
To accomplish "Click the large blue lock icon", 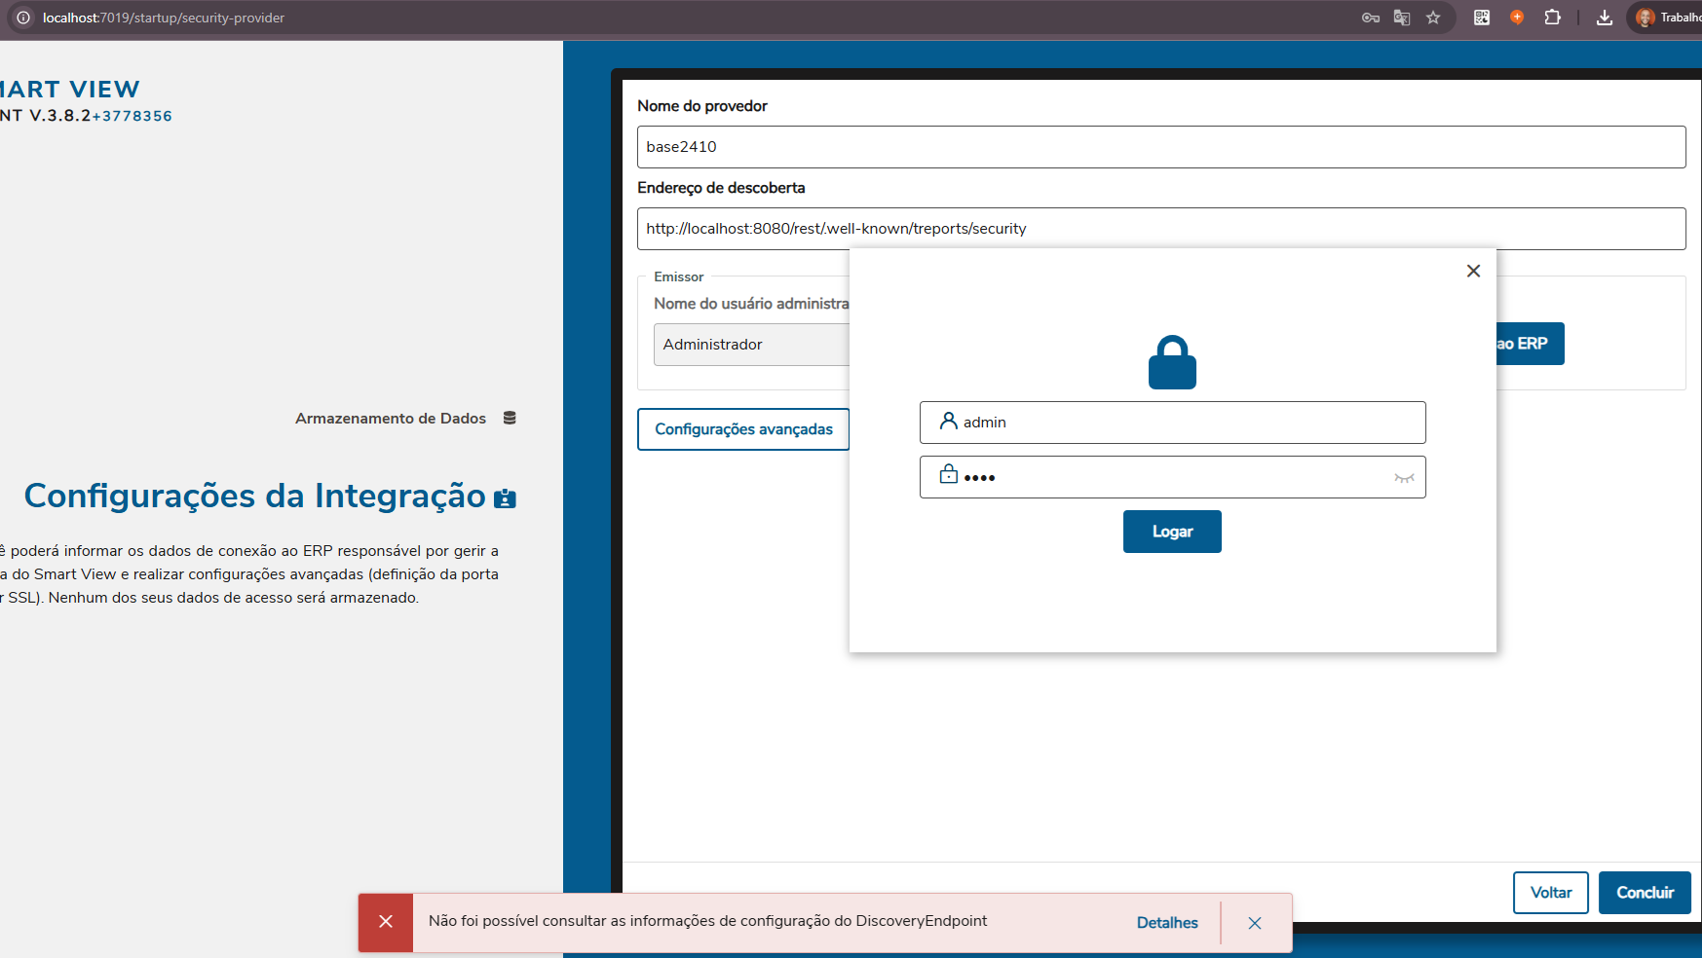I will coord(1172,362).
